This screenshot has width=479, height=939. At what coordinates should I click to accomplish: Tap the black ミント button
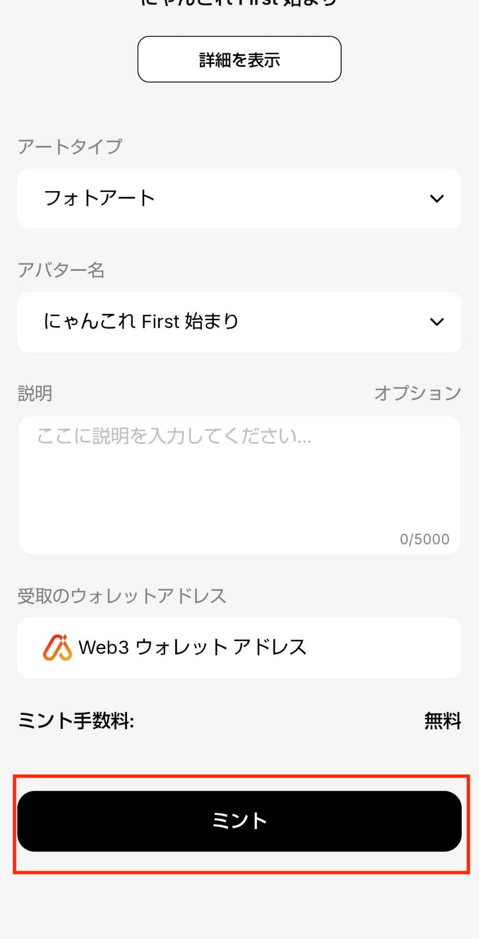tap(239, 821)
